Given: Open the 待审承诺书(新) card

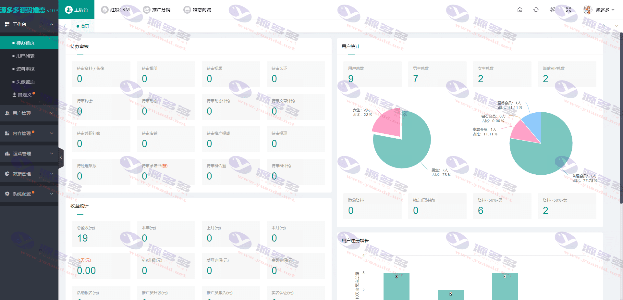Looking at the screenshot, I should tap(166, 172).
